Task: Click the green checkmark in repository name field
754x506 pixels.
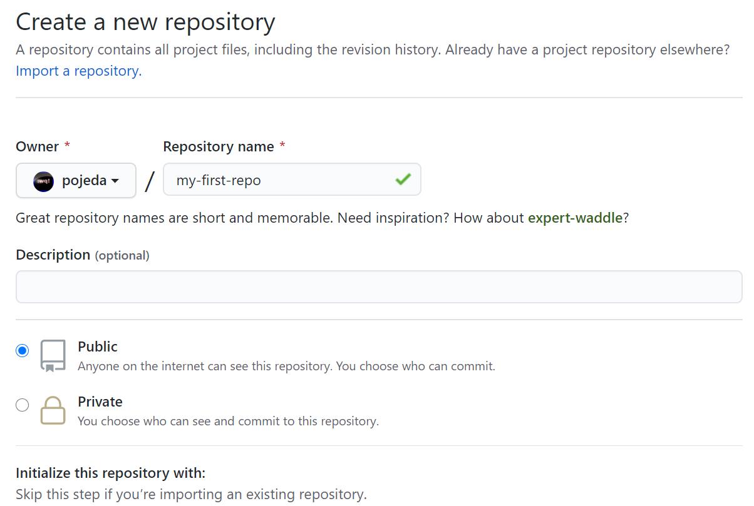Action: pyautogui.click(x=403, y=180)
